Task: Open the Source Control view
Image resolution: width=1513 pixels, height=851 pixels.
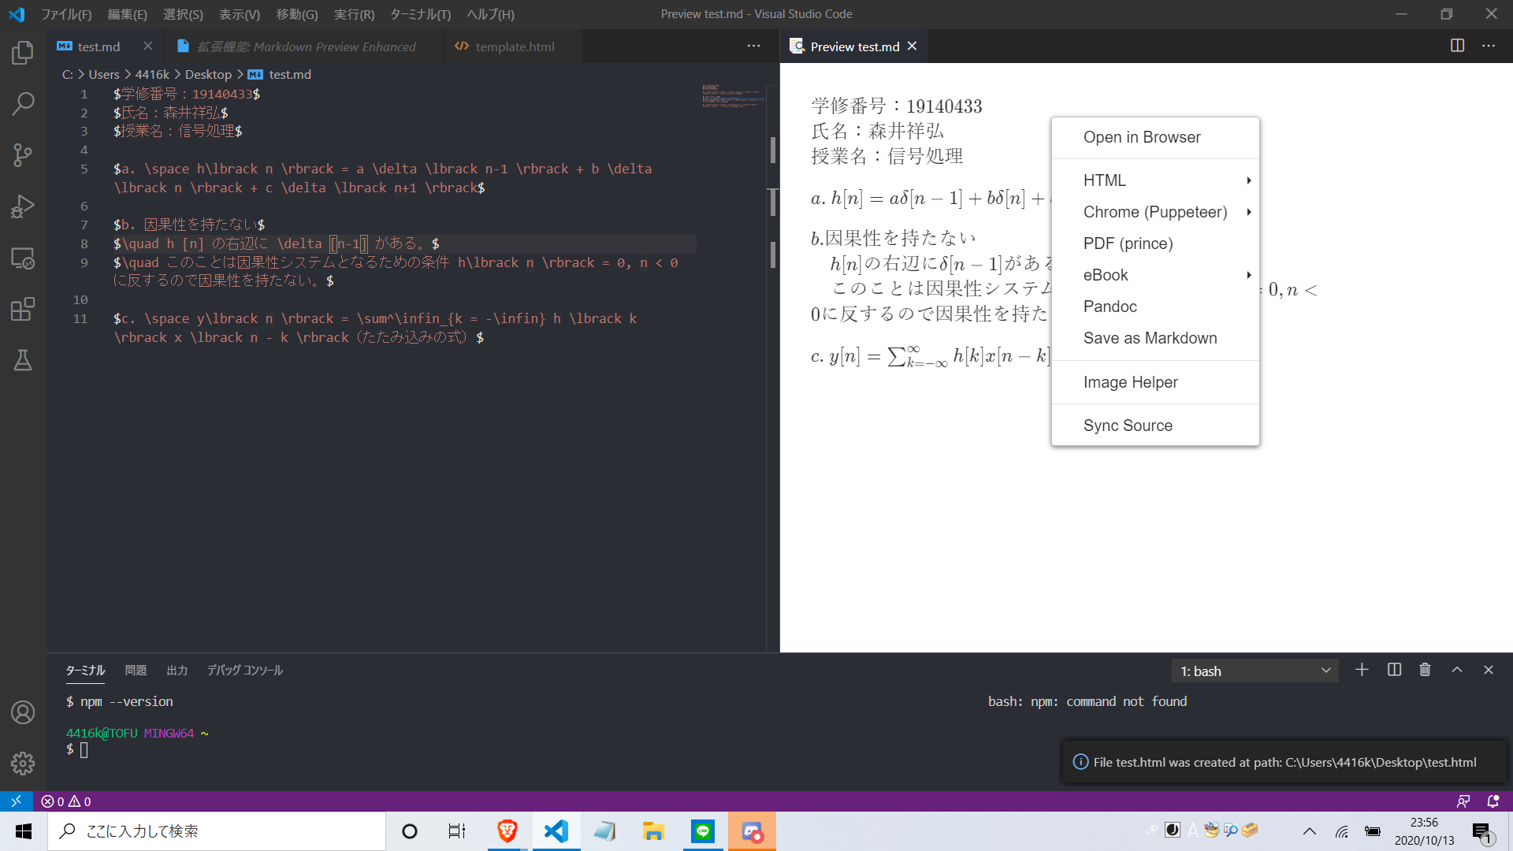Action: pyautogui.click(x=23, y=154)
